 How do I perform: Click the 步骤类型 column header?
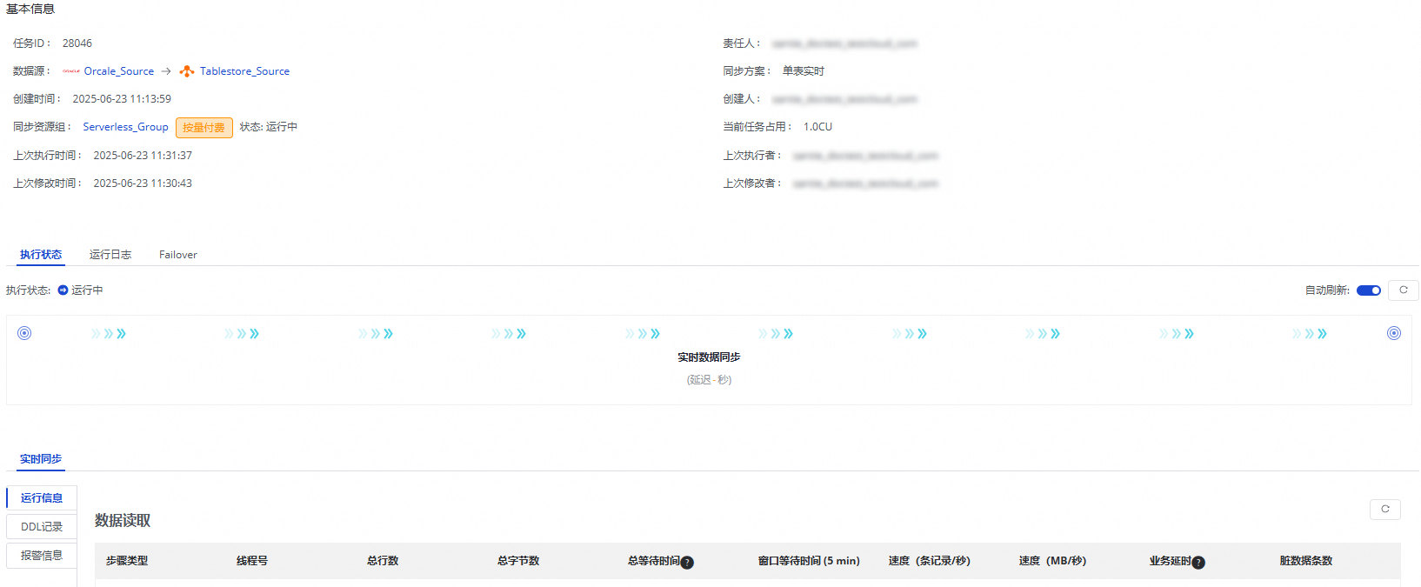127,561
